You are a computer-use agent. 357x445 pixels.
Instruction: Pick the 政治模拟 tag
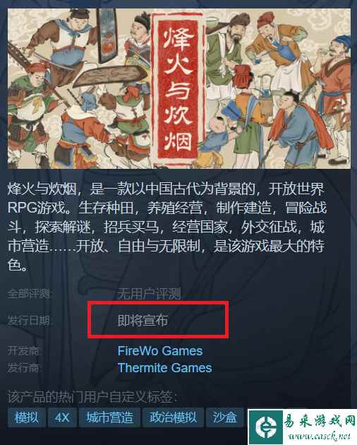click(x=173, y=417)
